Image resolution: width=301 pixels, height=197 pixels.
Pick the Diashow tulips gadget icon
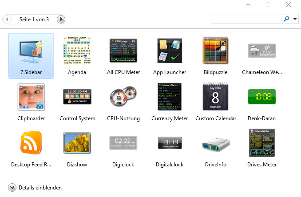pos(77,143)
